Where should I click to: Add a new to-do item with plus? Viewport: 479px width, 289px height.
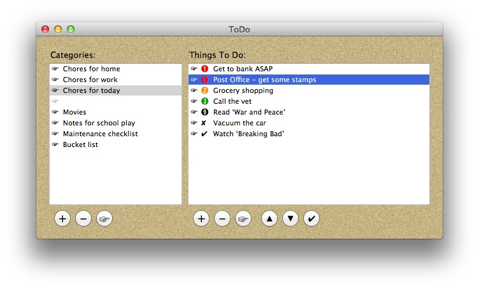(201, 218)
